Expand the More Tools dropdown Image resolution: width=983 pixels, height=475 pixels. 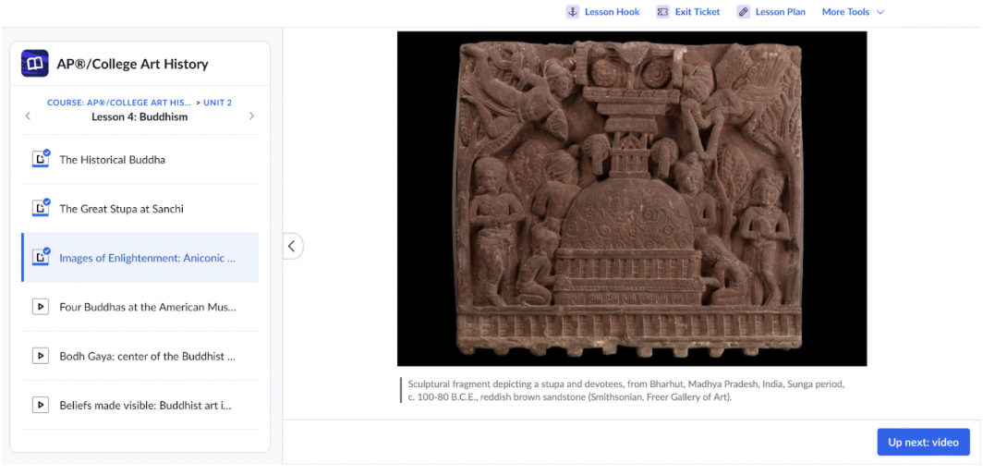pos(853,12)
